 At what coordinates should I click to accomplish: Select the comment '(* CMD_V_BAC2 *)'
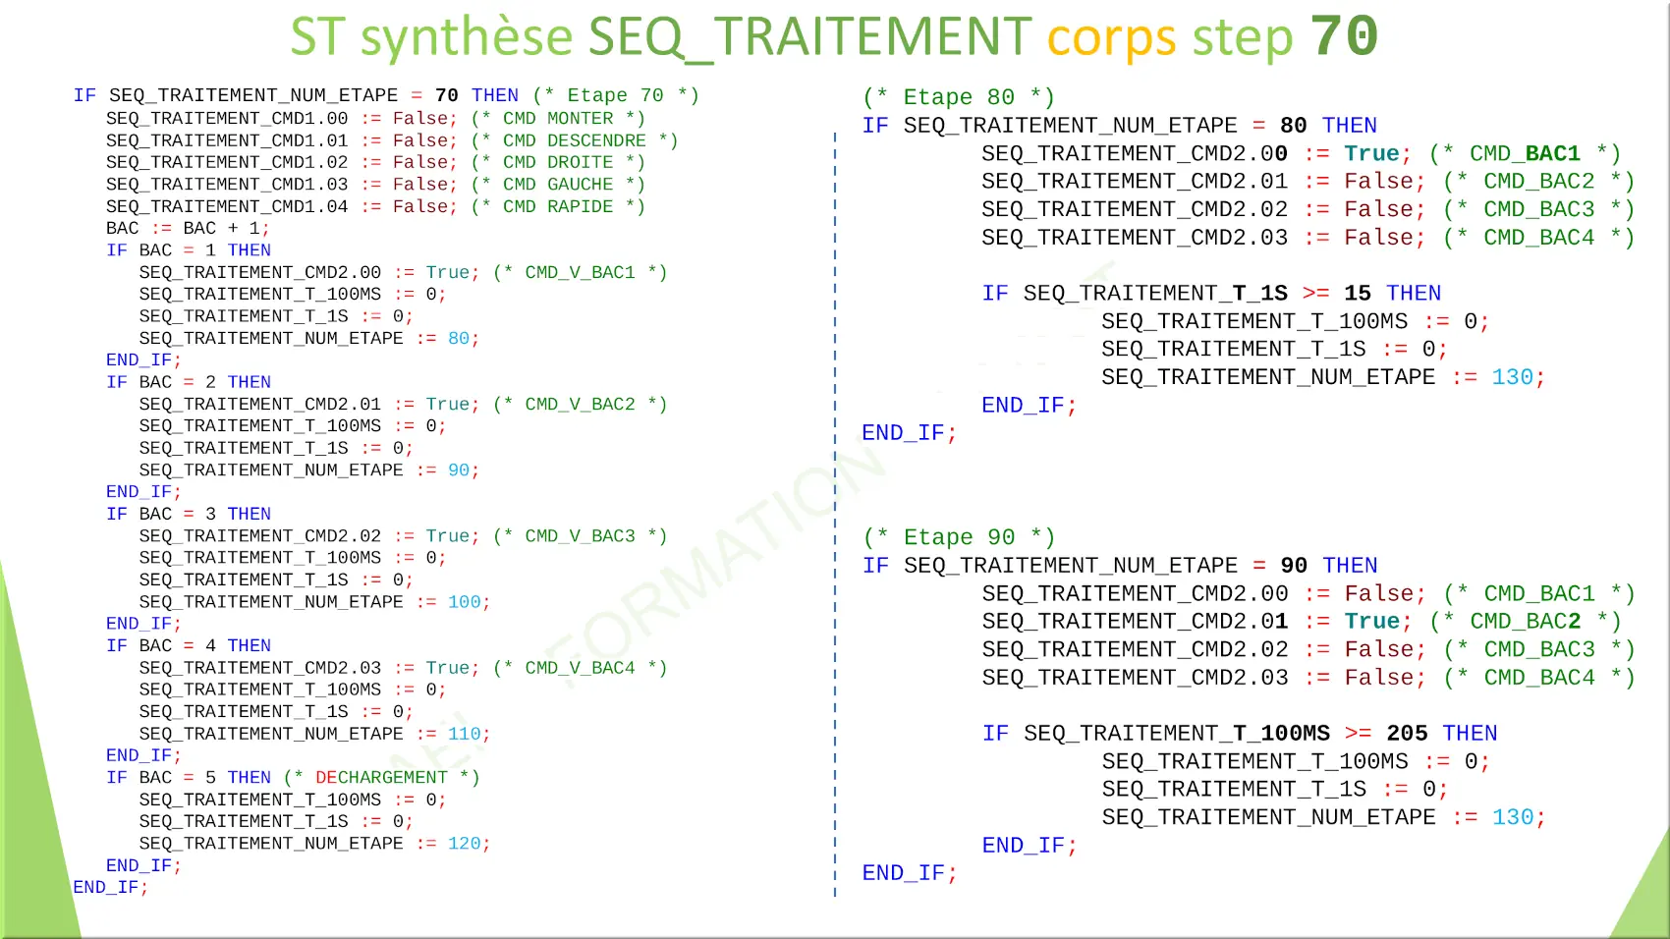pyautogui.click(x=580, y=404)
